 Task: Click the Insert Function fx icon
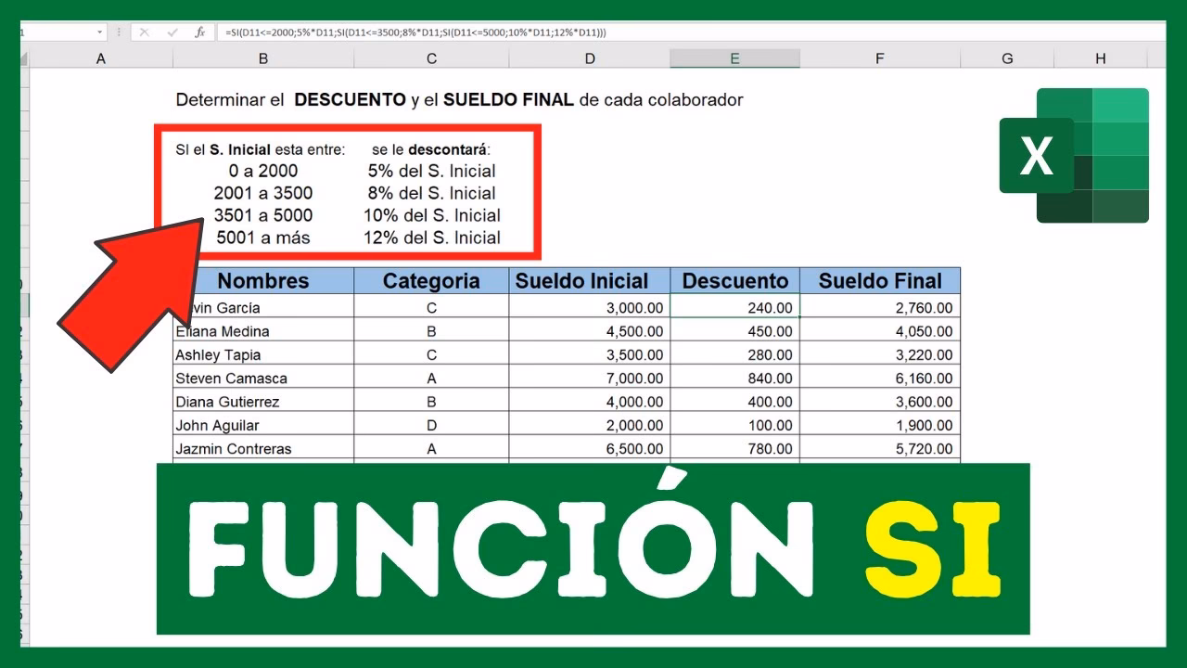[198, 31]
